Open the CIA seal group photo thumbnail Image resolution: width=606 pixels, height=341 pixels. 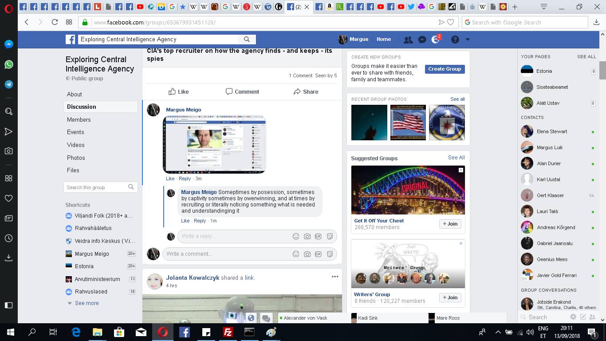coord(447,123)
